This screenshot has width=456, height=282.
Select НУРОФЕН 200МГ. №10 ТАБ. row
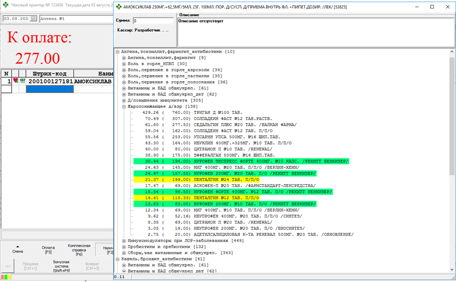tap(225, 204)
